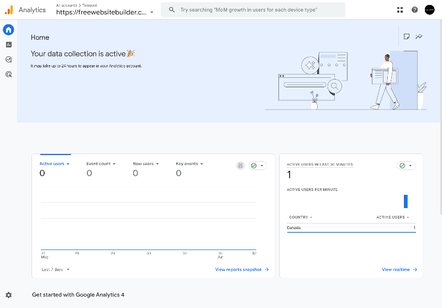Click the search magnifier icon
This screenshot has height=308, width=442.
tap(172, 10)
